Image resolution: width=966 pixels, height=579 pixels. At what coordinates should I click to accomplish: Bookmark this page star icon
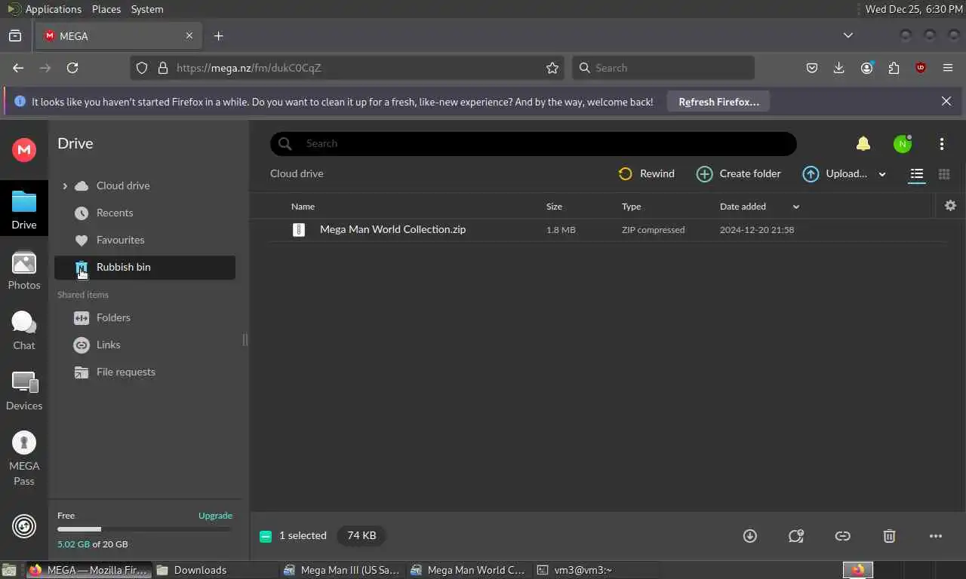click(x=552, y=68)
